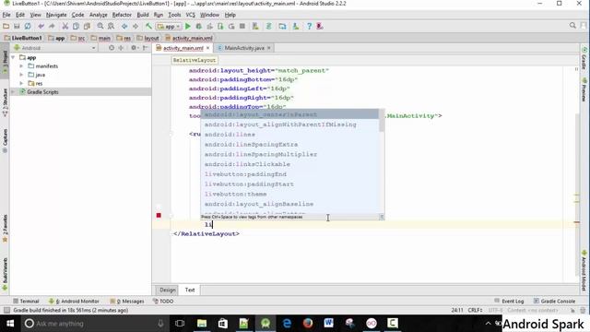The height and width of the screenshot is (332, 590).
Task: Open the Gradle Console panel
Action: (x=554, y=302)
